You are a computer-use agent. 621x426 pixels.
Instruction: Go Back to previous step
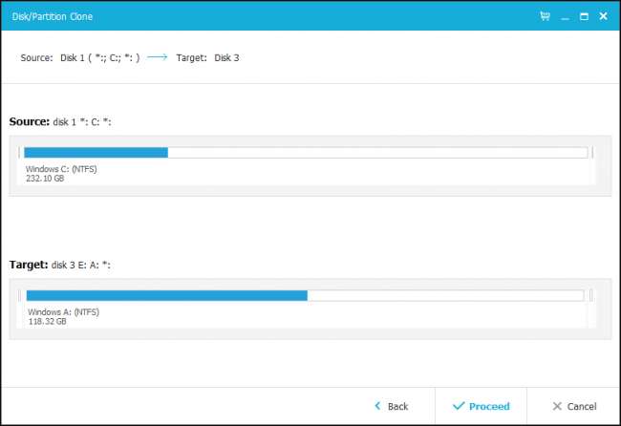(x=391, y=406)
